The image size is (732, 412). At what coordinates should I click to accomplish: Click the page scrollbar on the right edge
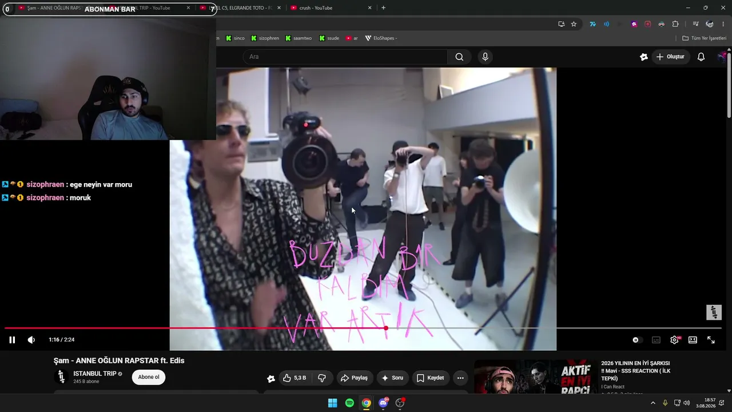point(729,86)
